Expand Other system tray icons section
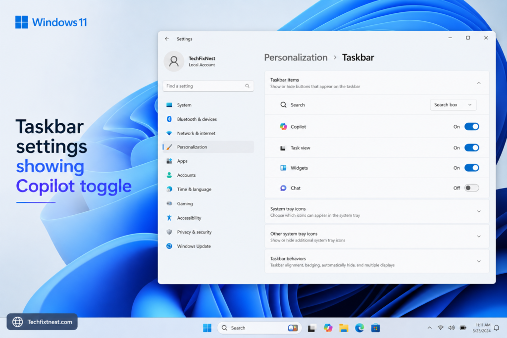 (479, 237)
